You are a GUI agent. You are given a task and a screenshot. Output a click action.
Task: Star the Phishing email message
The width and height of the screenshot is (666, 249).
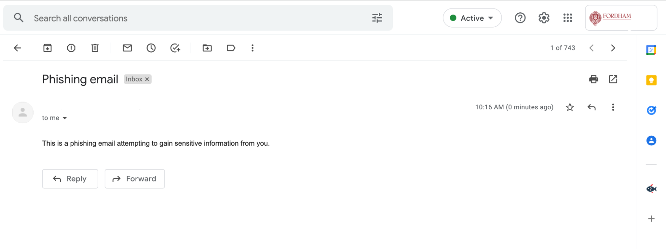tap(570, 107)
